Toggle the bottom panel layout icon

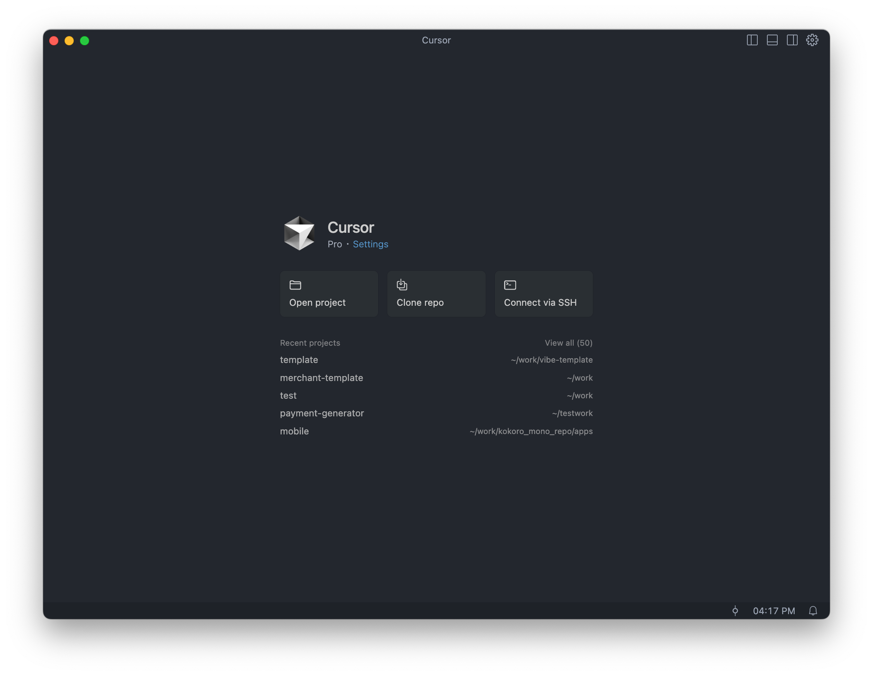pyautogui.click(x=772, y=40)
